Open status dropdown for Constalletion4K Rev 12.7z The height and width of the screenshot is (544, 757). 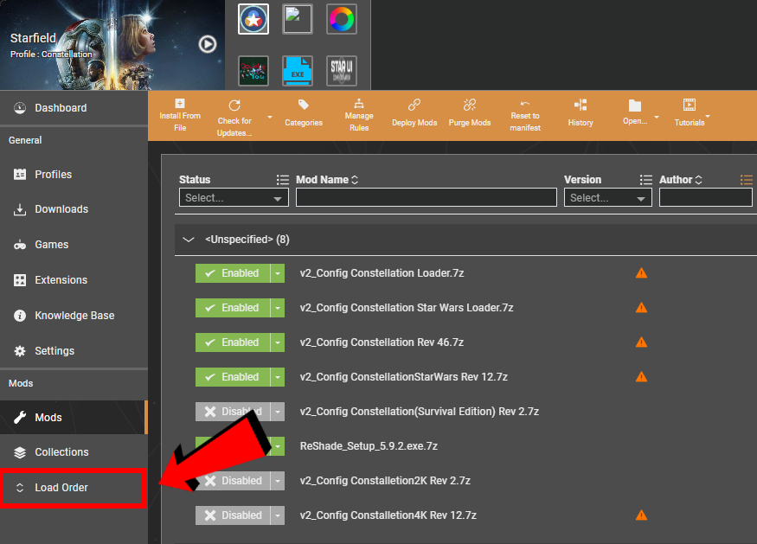click(x=278, y=515)
